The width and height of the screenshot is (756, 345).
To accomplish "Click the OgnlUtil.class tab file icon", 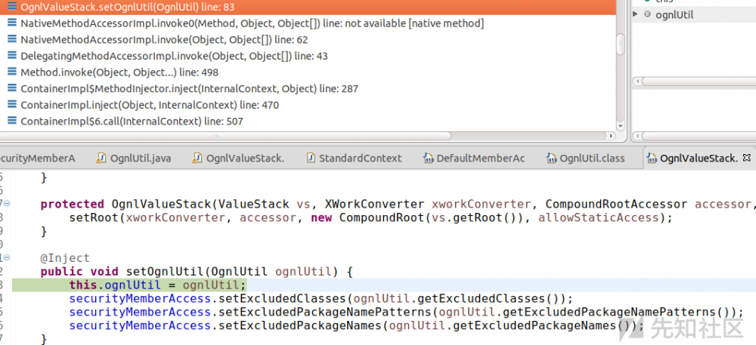I will [x=550, y=159].
